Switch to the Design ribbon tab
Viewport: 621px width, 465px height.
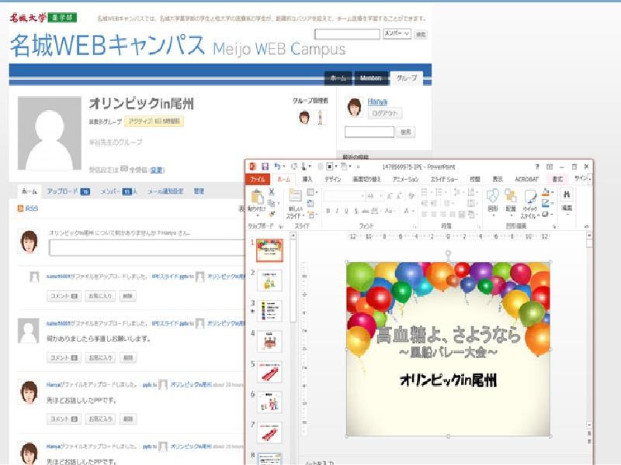point(333,180)
